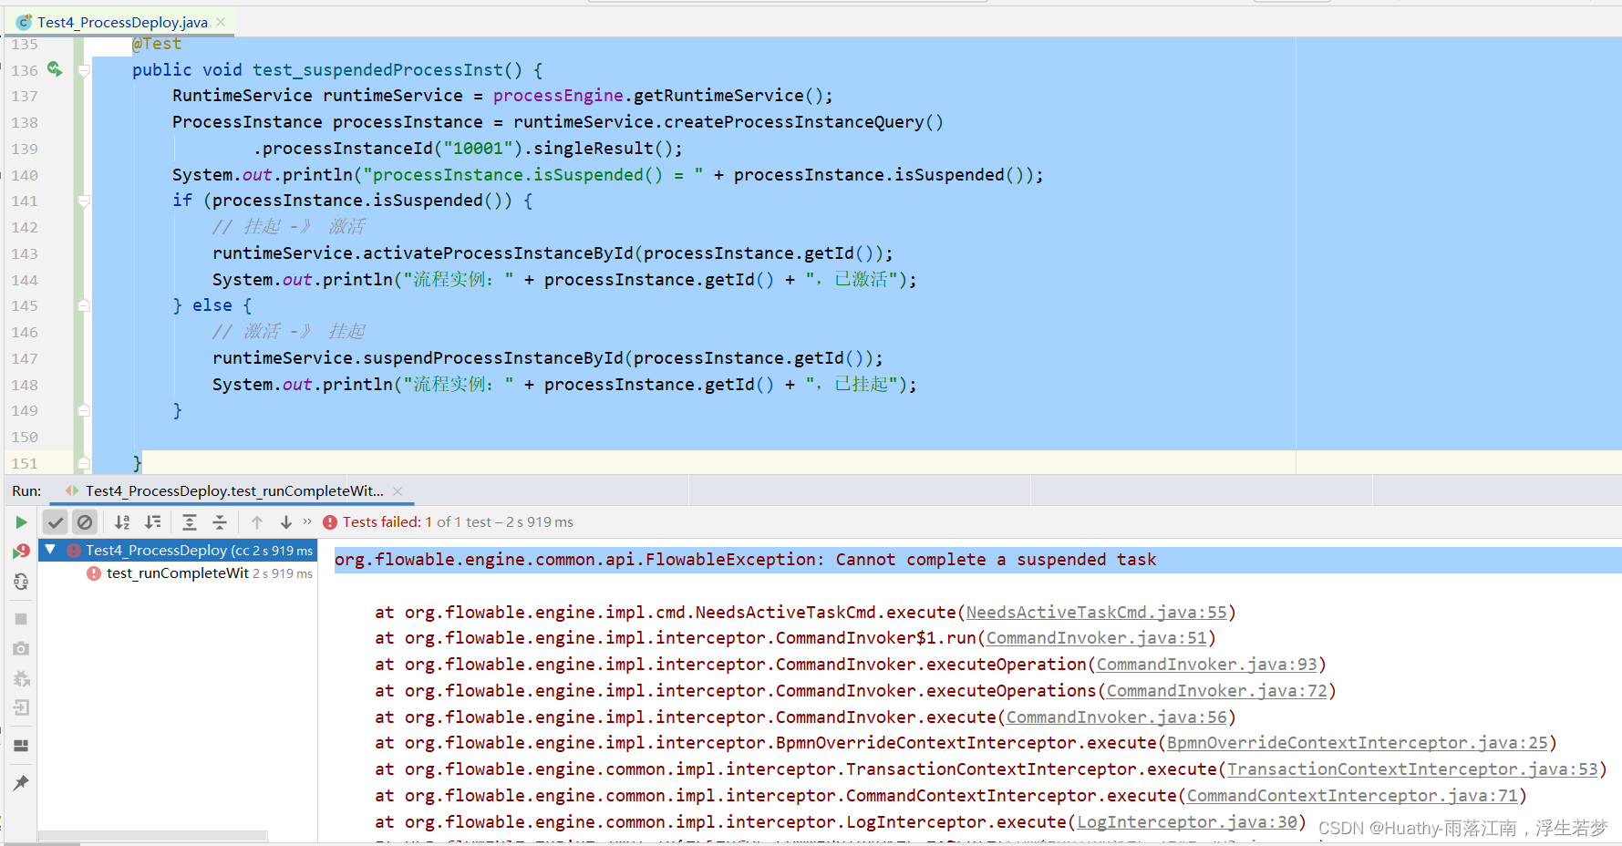Fold method at line 136 gutter marker
1622x846 pixels.
click(84, 70)
